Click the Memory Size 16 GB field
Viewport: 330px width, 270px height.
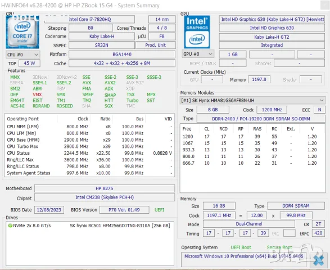[219, 206]
